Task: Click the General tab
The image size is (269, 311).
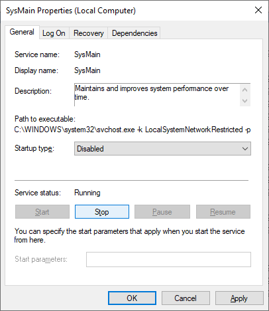Action: [22, 32]
